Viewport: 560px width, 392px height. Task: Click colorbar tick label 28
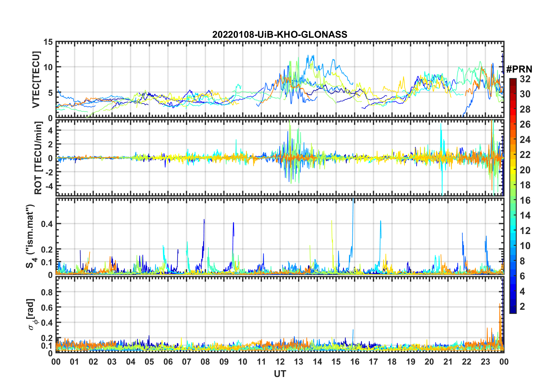[x=525, y=109]
